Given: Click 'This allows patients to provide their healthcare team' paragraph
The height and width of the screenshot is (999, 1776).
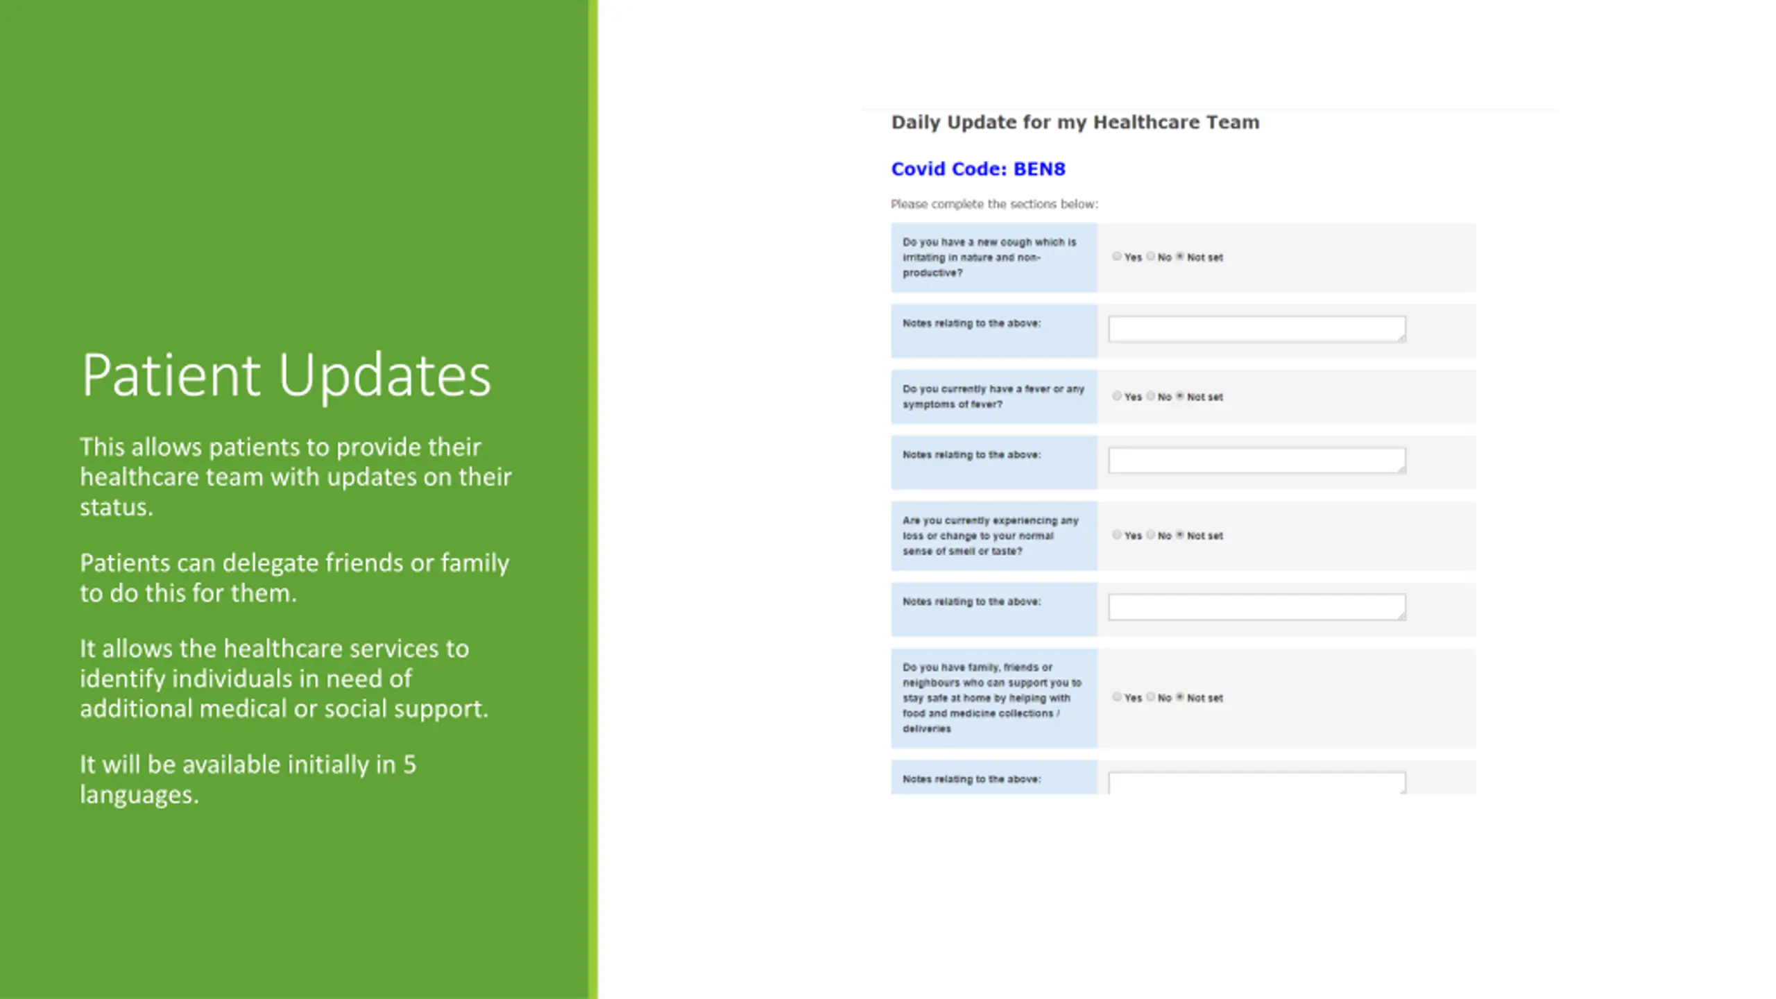Looking at the screenshot, I should click(x=296, y=477).
